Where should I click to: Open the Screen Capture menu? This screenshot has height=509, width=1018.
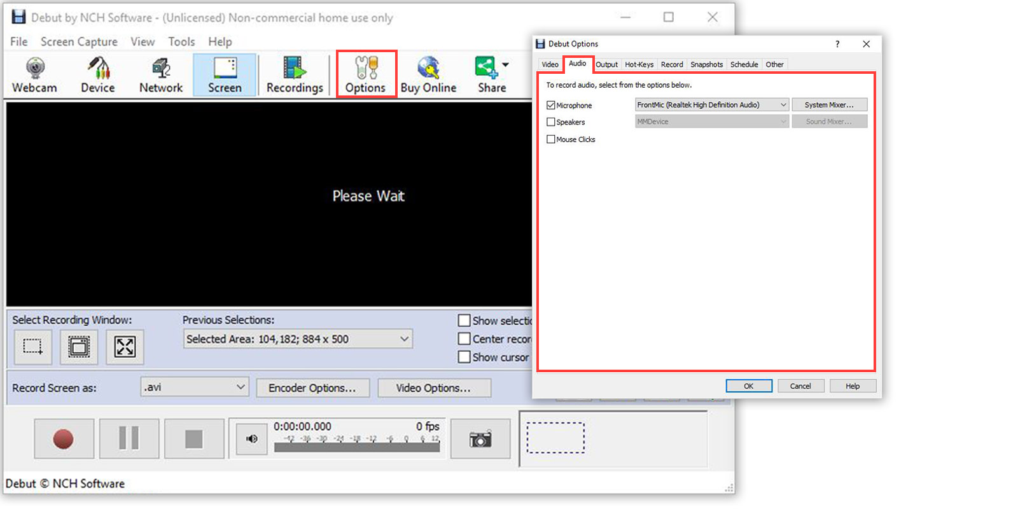coord(79,41)
